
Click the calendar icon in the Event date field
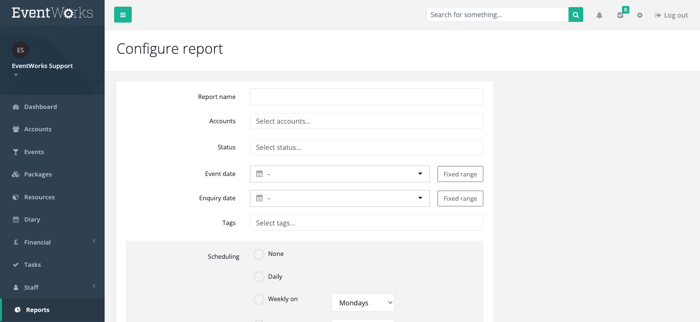point(260,174)
